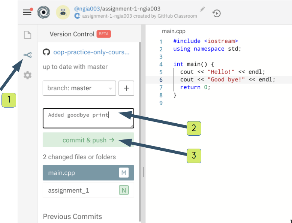Open the Settings gear icon

28,75
